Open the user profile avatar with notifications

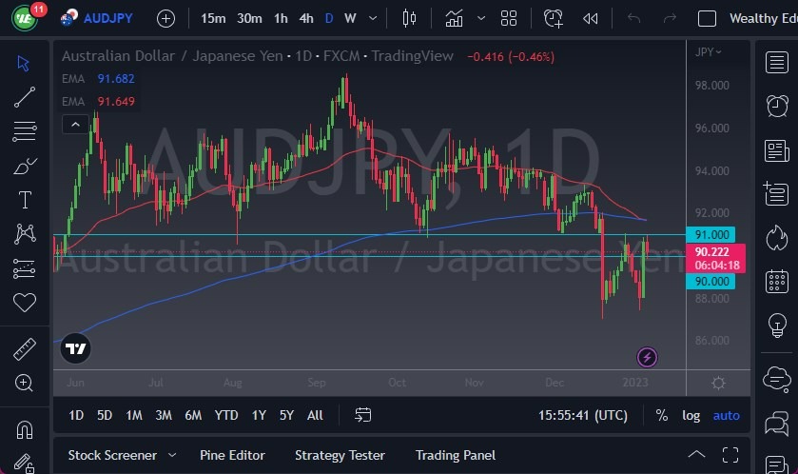click(27, 17)
